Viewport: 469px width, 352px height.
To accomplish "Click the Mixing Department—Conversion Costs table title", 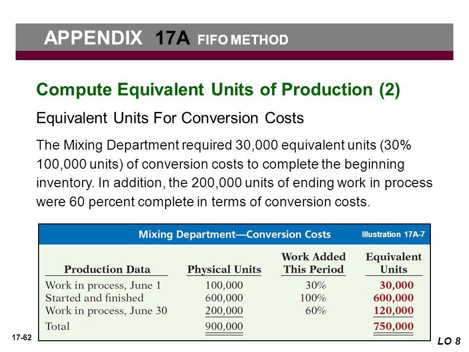I will pyautogui.click(x=234, y=234).
